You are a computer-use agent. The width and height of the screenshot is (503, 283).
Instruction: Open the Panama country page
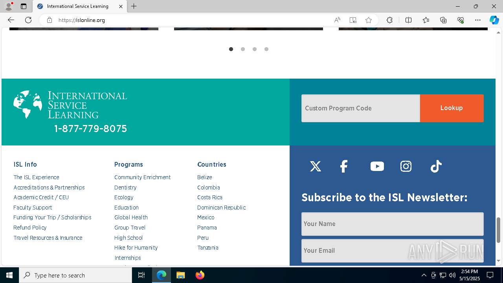[207, 228]
